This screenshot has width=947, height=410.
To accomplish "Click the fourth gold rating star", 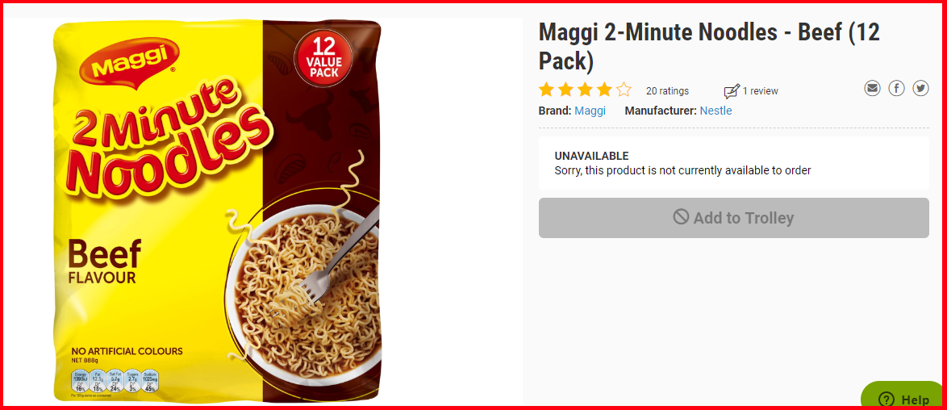I will click(604, 90).
